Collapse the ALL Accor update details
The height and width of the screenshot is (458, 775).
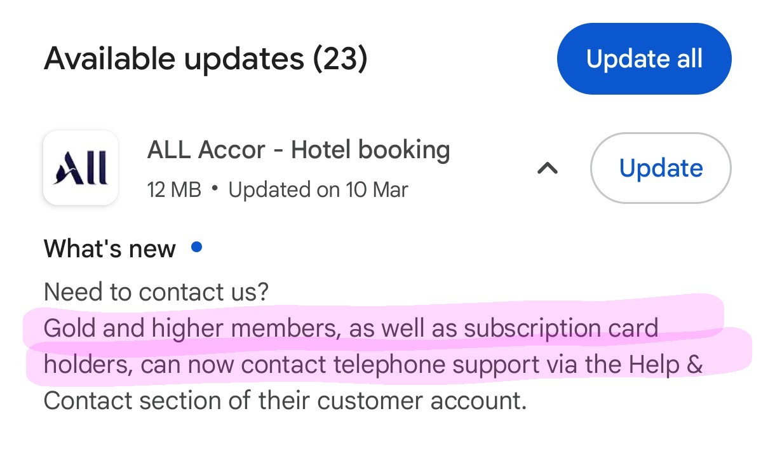pos(548,168)
